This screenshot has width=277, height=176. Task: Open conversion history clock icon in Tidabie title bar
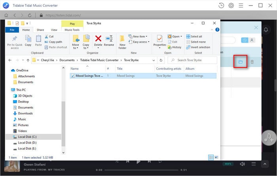(x=221, y=6)
